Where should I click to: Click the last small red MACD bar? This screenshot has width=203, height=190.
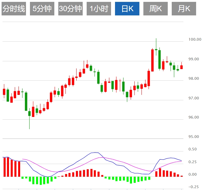pos(182,176)
